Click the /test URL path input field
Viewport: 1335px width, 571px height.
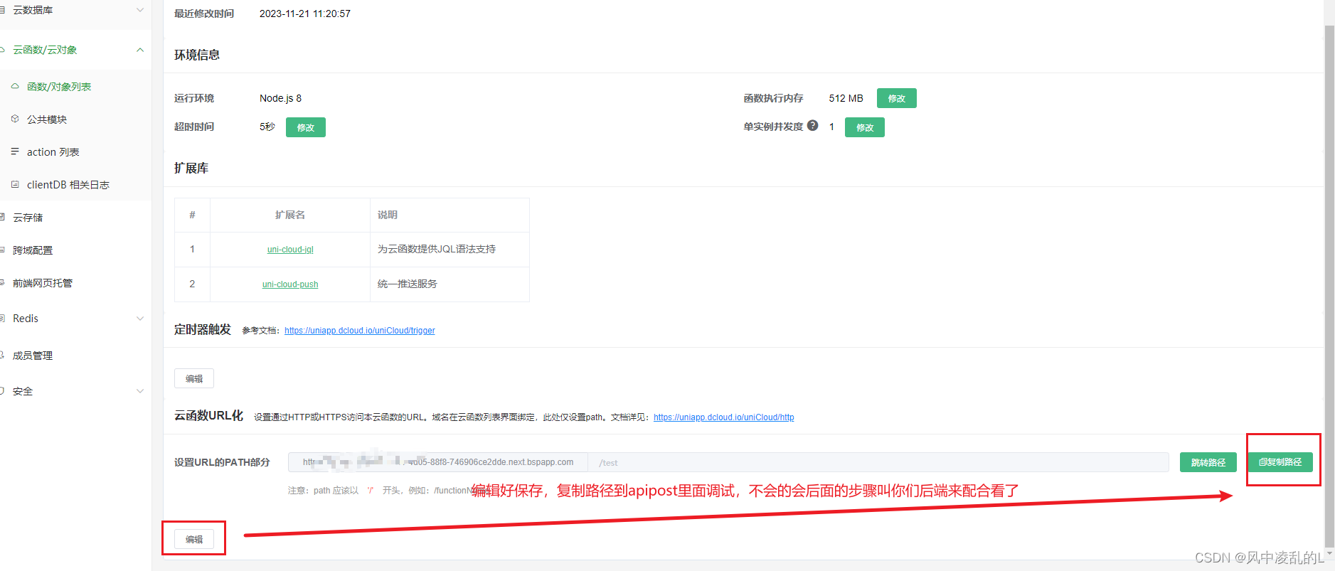tap(878, 462)
